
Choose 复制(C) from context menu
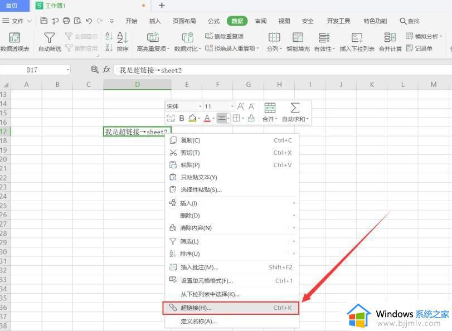(x=232, y=140)
